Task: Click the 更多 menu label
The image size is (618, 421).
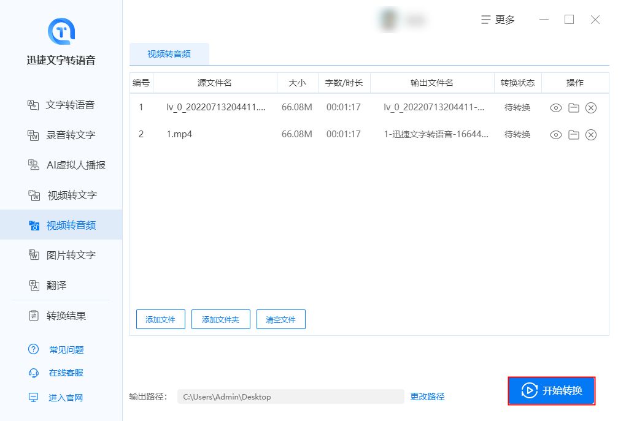Action: coord(505,20)
